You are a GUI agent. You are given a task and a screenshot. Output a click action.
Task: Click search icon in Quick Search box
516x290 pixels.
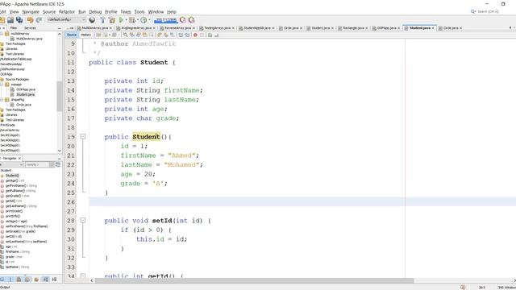473,11
